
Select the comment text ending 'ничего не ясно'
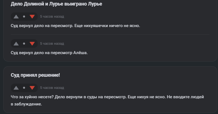click(x=75, y=26)
